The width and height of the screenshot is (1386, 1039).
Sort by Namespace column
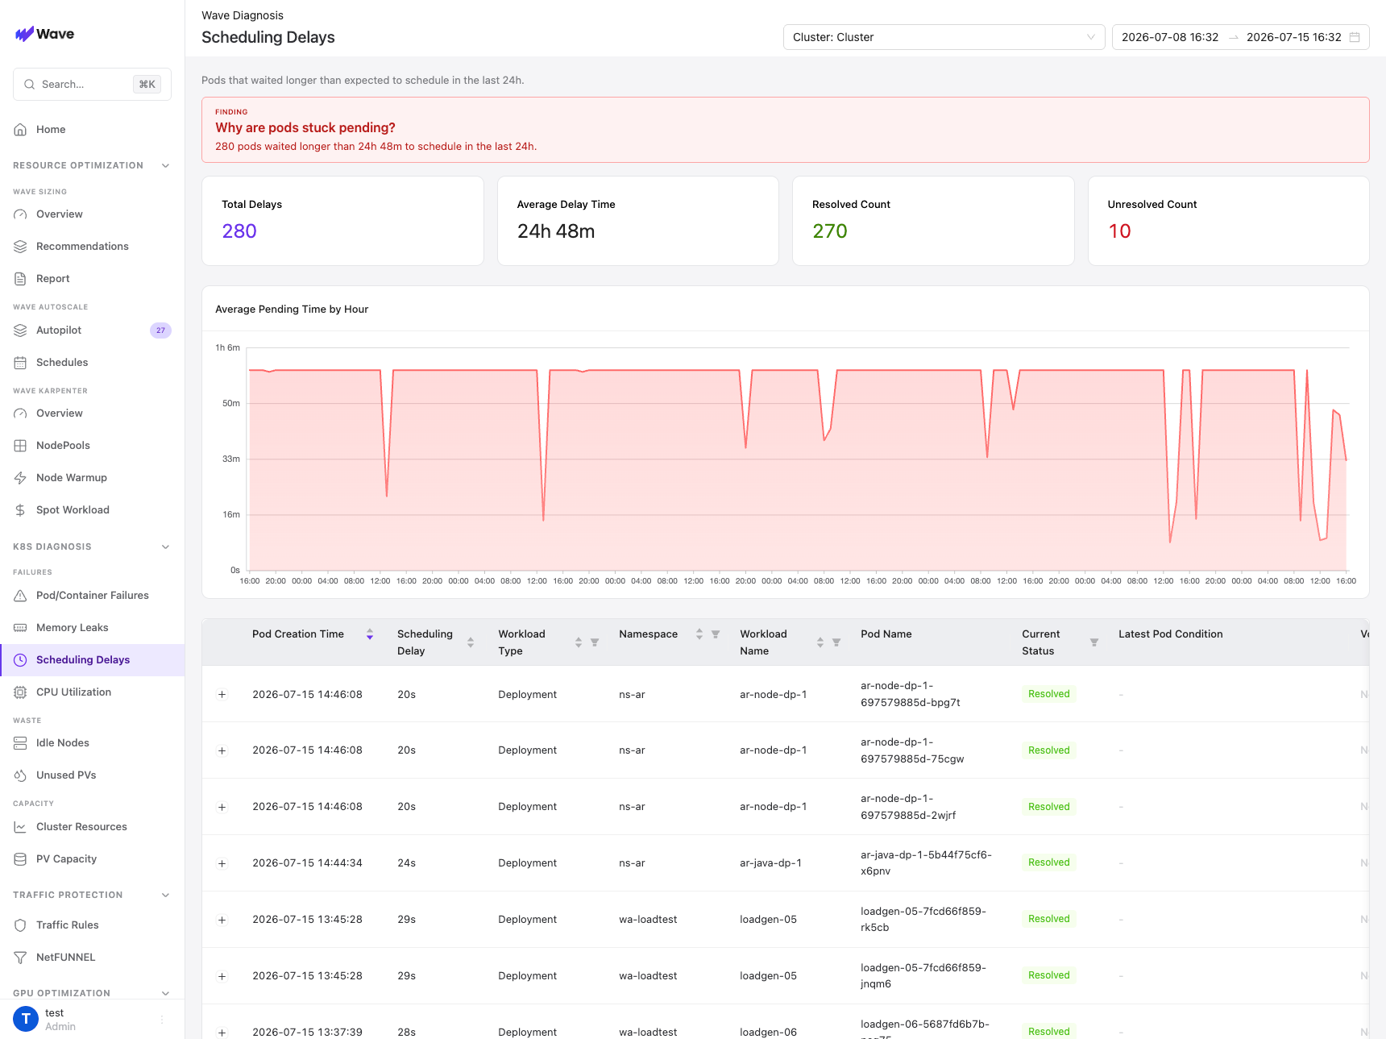pyautogui.click(x=699, y=634)
